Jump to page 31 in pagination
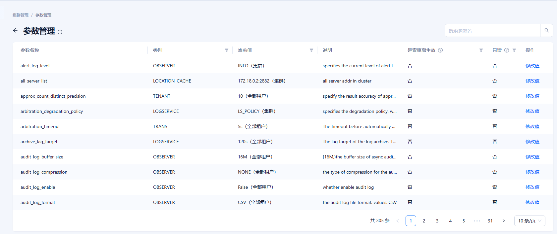The image size is (557, 234). 490,221
